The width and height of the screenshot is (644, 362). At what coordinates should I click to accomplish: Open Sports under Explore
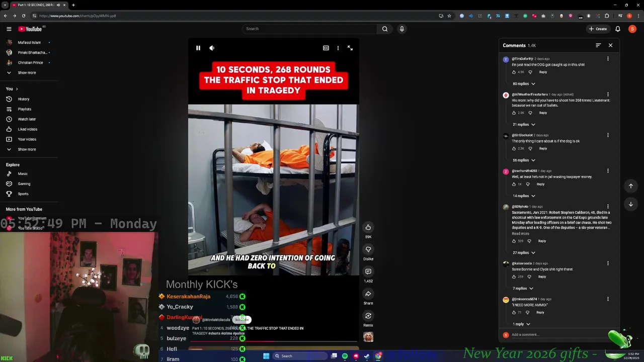23,194
